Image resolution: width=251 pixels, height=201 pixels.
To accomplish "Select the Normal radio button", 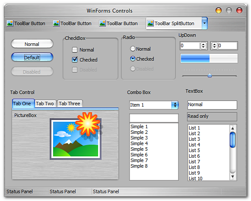I will point(133,49).
